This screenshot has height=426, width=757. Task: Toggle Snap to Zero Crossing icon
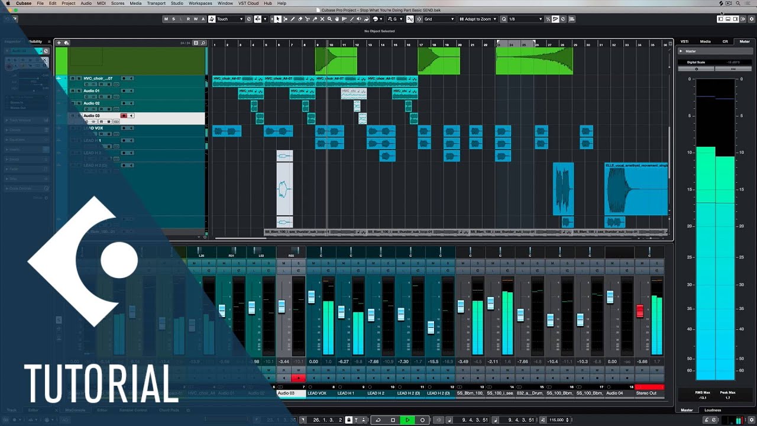click(410, 19)
